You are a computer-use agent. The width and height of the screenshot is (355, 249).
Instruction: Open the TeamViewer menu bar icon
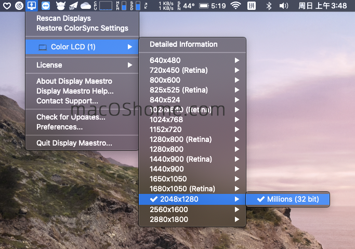(46, 6)
